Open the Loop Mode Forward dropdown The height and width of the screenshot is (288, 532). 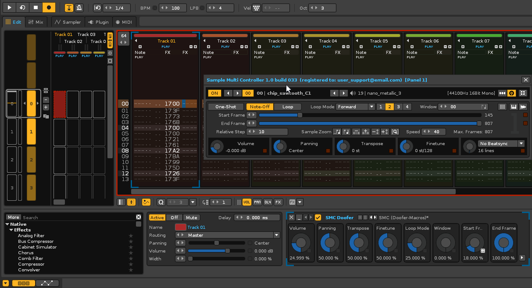[356, 107]
